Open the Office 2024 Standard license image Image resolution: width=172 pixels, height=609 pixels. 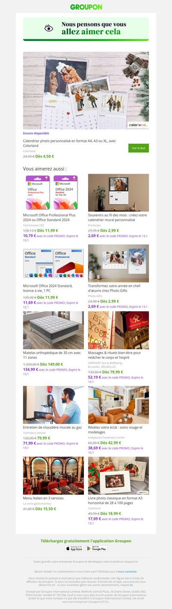53,263
